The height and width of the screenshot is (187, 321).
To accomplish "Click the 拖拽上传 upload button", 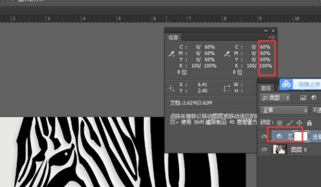I will (x=309, y=84).
